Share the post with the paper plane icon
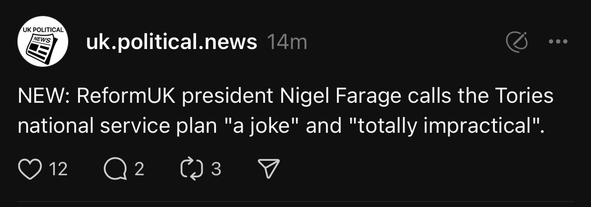 268,169
